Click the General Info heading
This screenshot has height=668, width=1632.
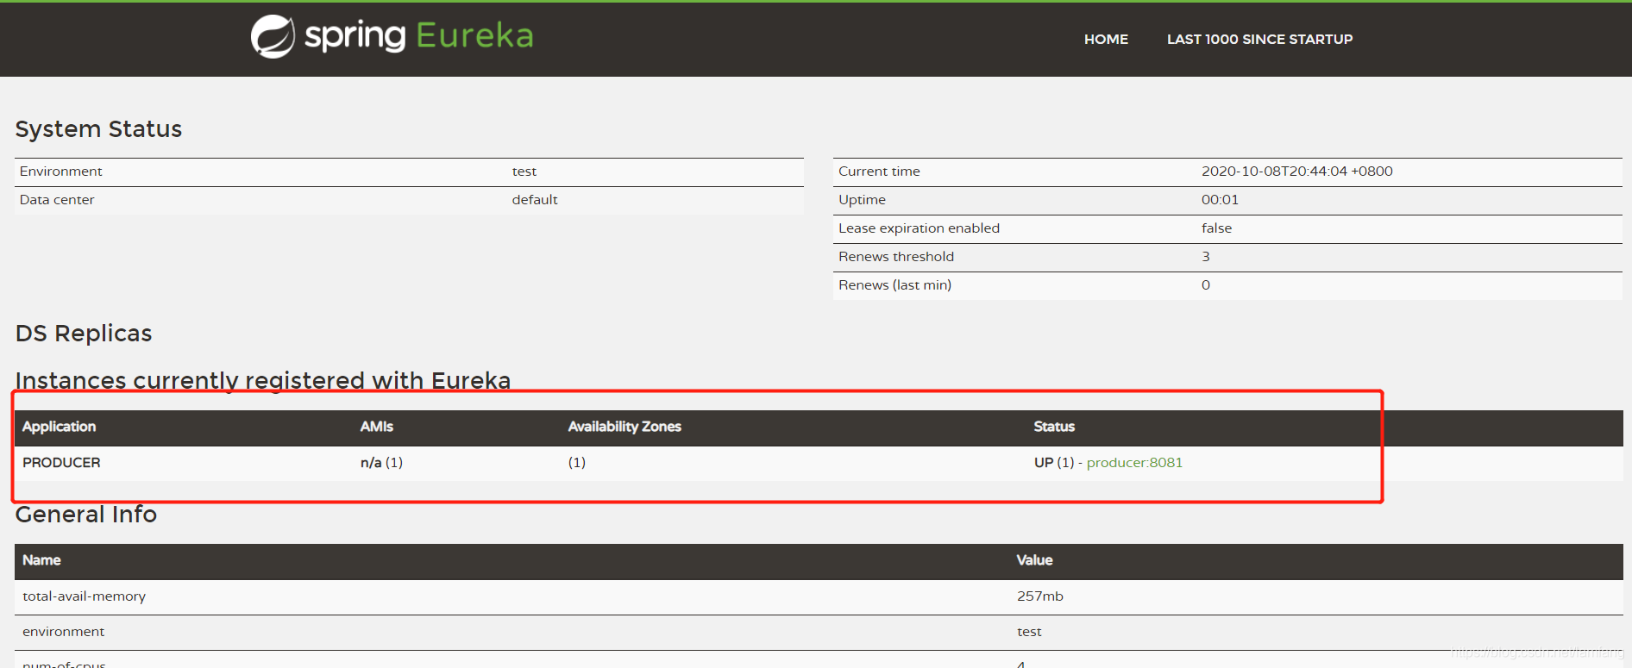click(86, 515)
